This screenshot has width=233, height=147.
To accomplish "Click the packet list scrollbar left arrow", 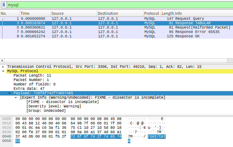I will click(x=2, y=60).
